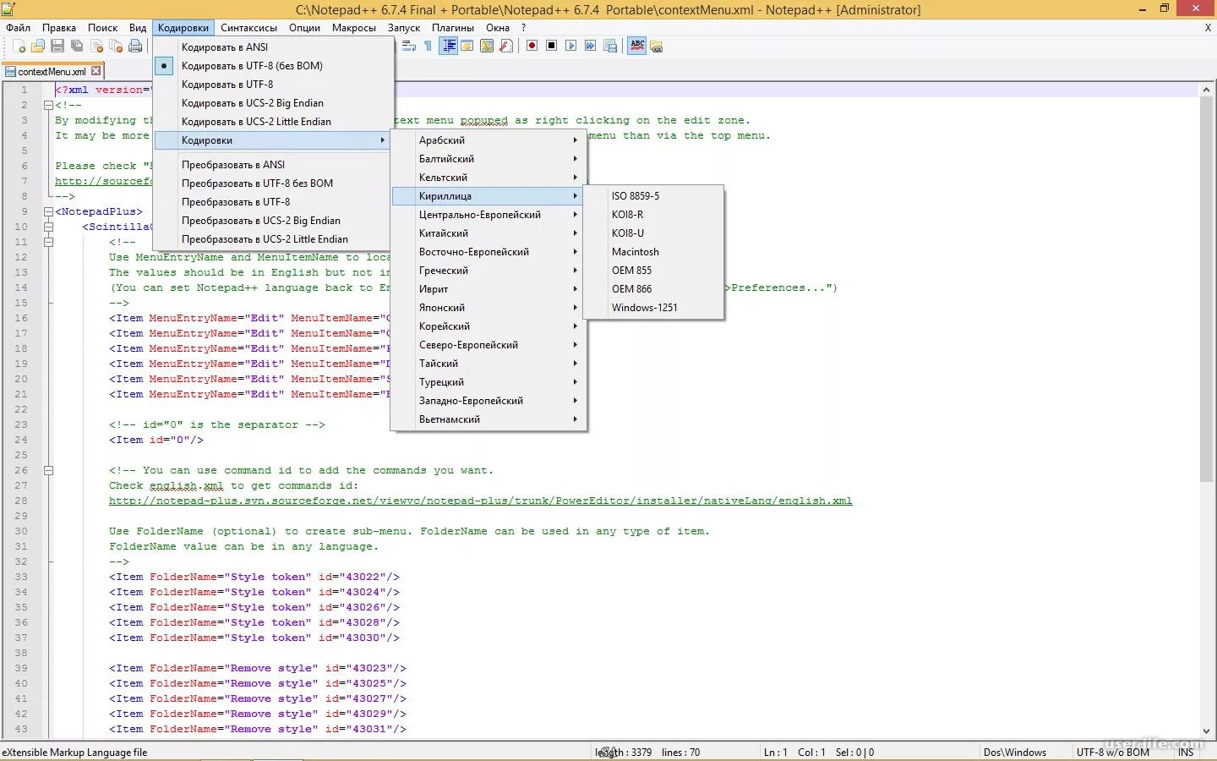Open User-defined language dialog icon
Viewport: 1217px width, 761px height.
click(x=467, y=46)
